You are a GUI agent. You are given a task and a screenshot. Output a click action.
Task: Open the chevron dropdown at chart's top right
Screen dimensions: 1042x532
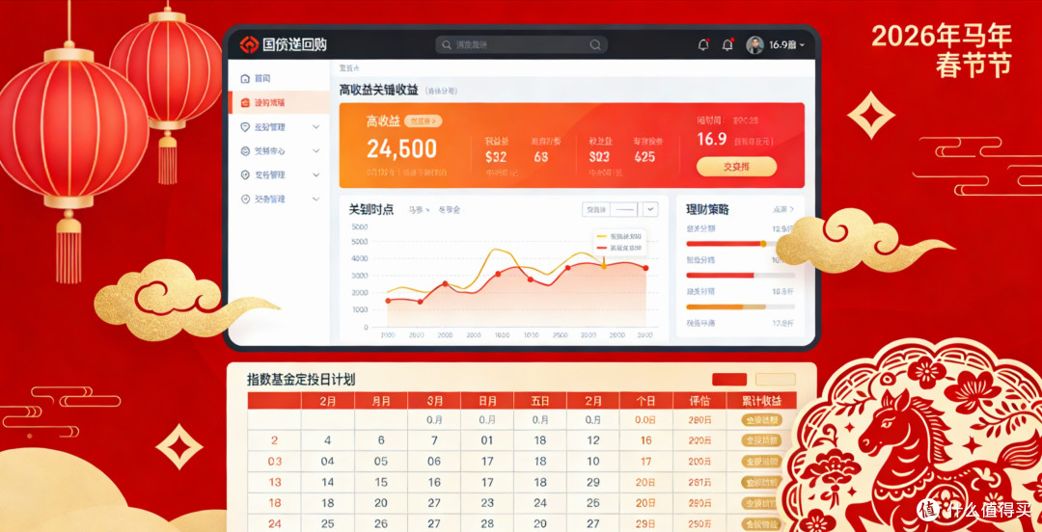[x=650, y=209]
